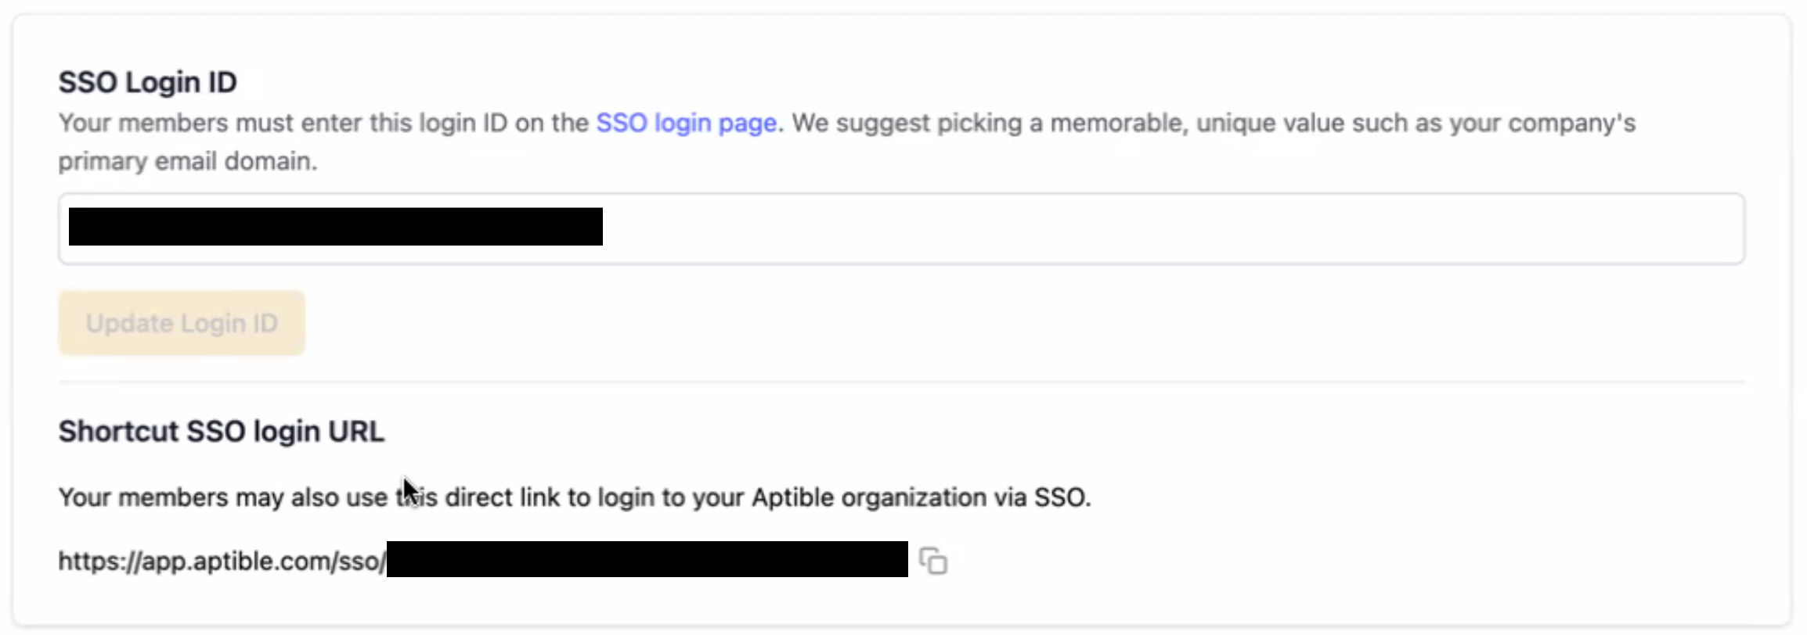Click the blacked-out value in the login ID field
1807x635 pixels.
335,227
